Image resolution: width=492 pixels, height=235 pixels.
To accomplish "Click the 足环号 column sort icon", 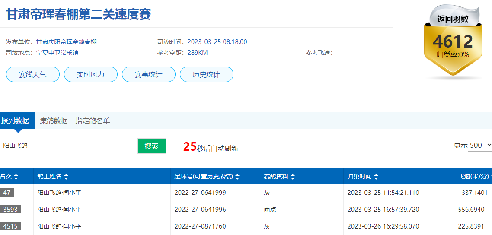I will click(237, 177).
